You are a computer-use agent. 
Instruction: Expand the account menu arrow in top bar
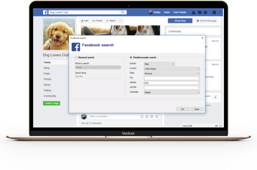point(220,12)
